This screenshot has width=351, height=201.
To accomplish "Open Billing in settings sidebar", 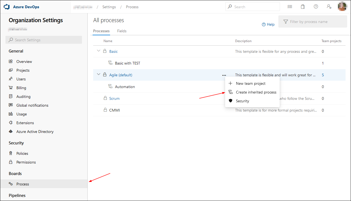I will coord(21,88).
